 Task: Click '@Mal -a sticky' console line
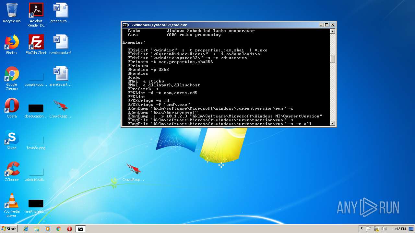(146, 81)
